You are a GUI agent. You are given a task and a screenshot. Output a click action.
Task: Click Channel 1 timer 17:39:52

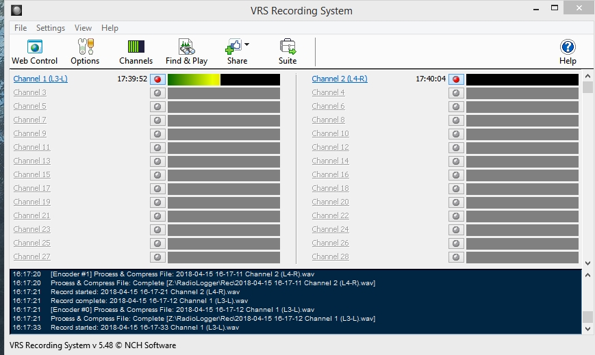click(x=132, y=79)
